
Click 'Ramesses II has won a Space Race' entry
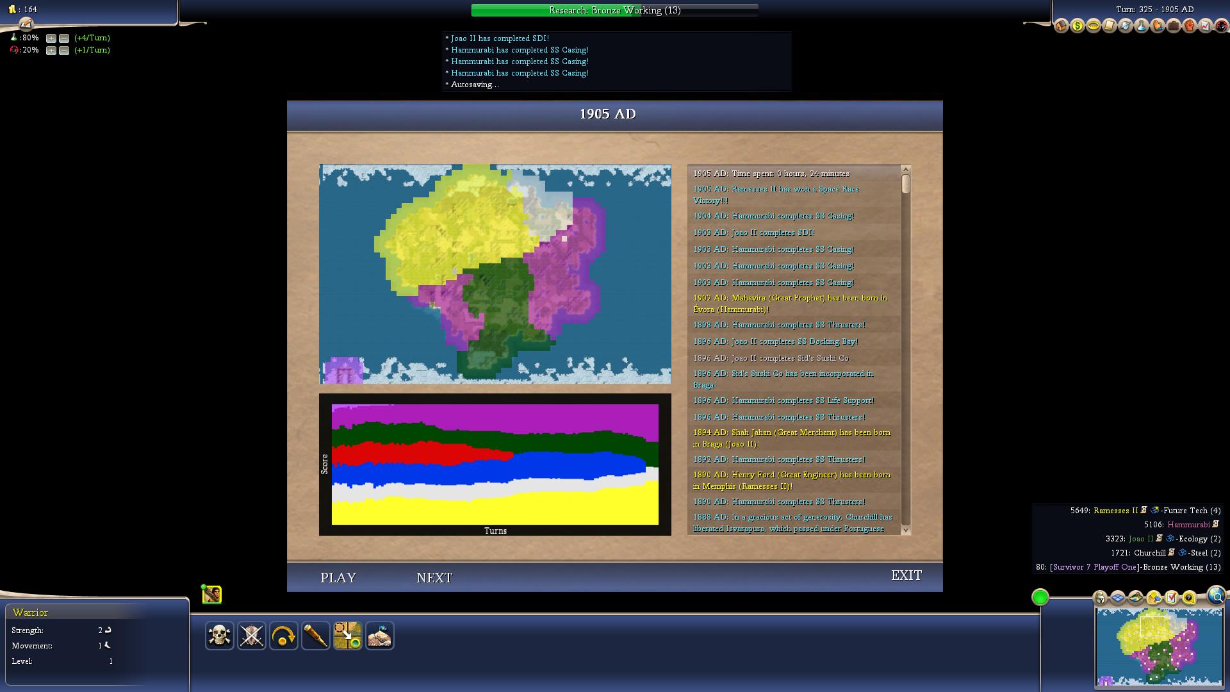click(x=794, y=195)
